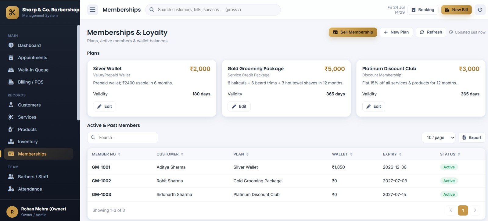Click member number GM-1003

point(101,194)
